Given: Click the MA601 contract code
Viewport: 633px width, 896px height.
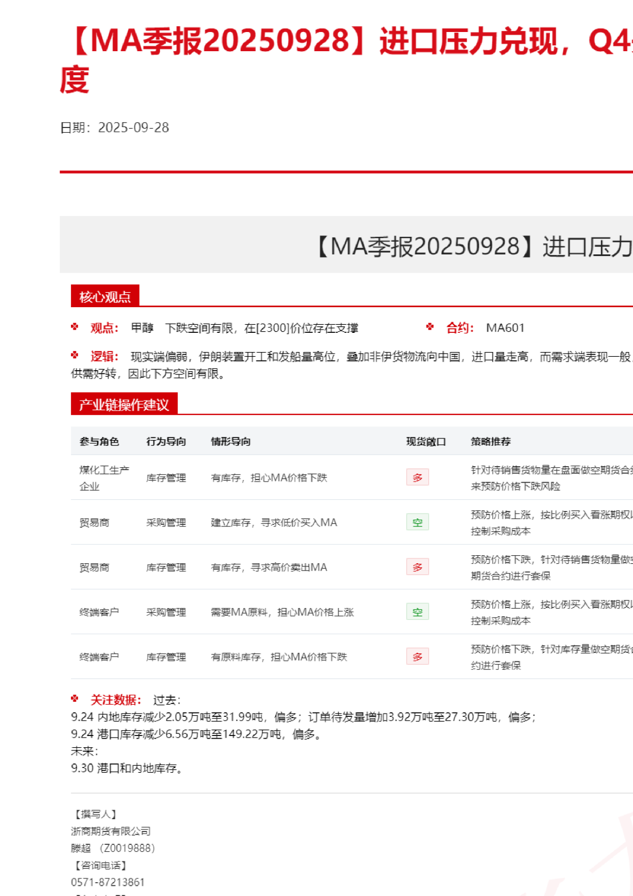Looking at the screenshot, I should click(x=505, y=328).
